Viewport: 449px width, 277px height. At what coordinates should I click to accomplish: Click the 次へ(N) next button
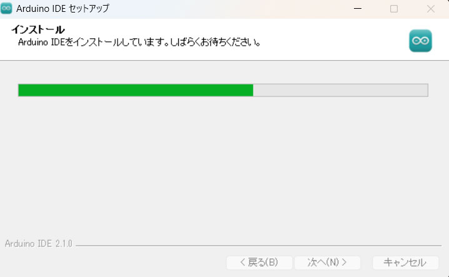[x=327, y=263]
